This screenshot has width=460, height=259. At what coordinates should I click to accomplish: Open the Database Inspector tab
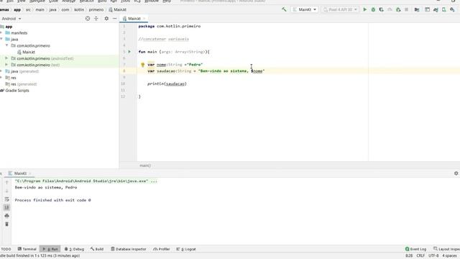point(129,249)
